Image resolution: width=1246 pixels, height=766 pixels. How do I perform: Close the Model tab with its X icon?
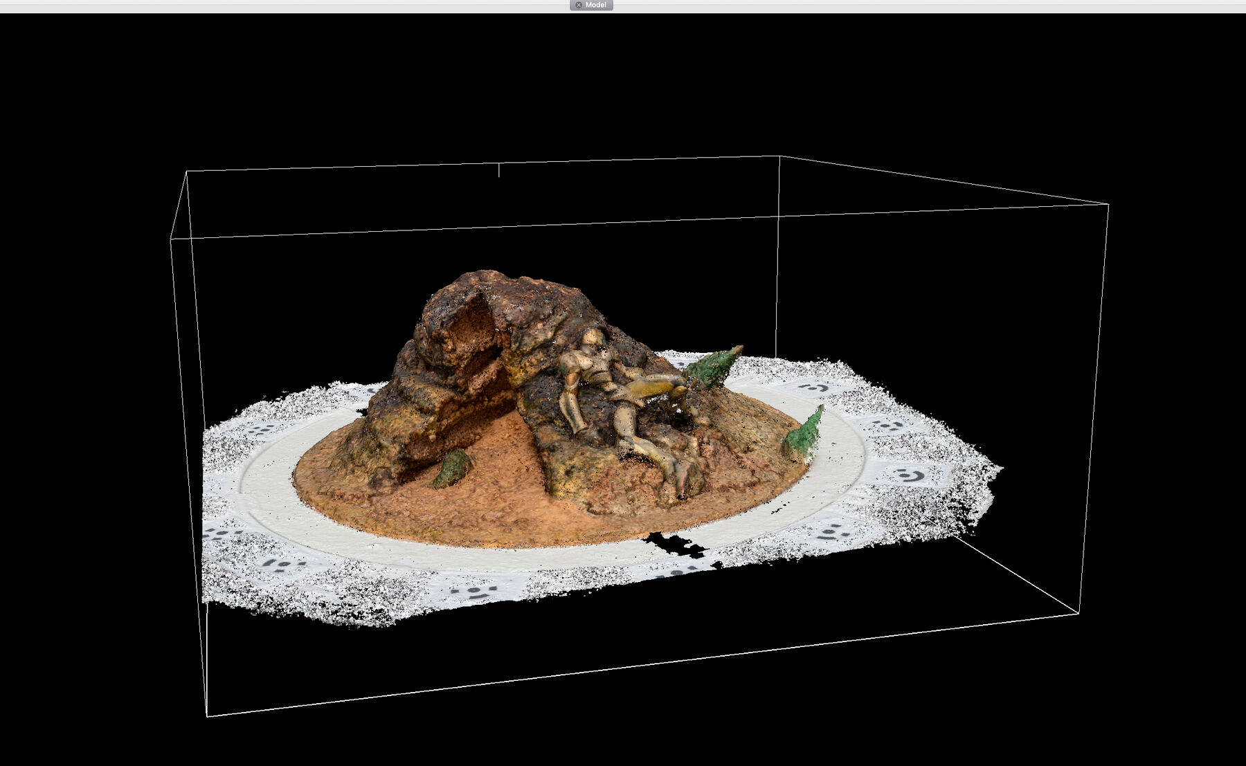pyautogui.click(x=579, y=5)
